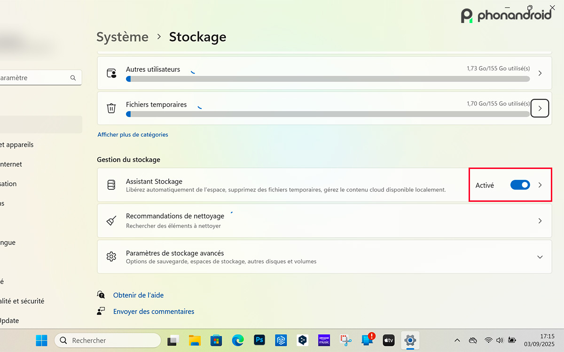564x352 pixels.
Task: Select the Temporary files trash icon
Action: (111, 108)
